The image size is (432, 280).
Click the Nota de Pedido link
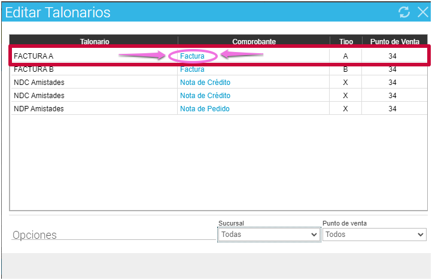point(205,109)
